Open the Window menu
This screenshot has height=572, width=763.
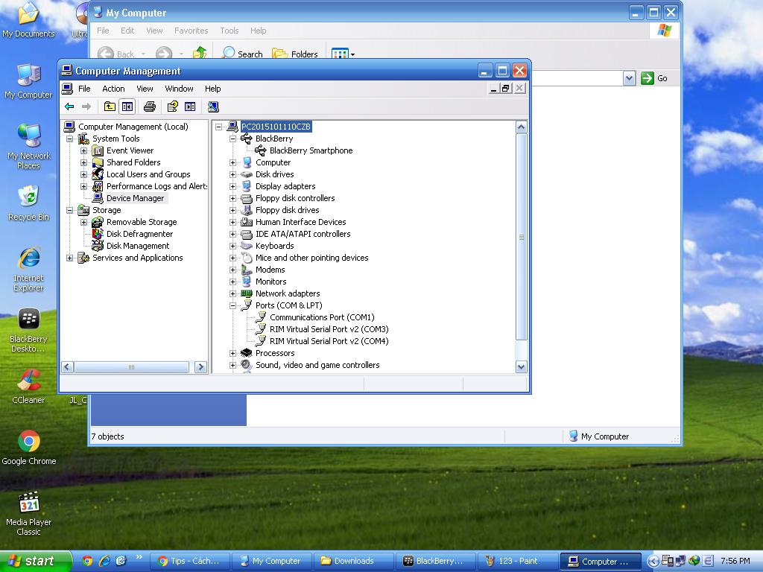point(179,89)
